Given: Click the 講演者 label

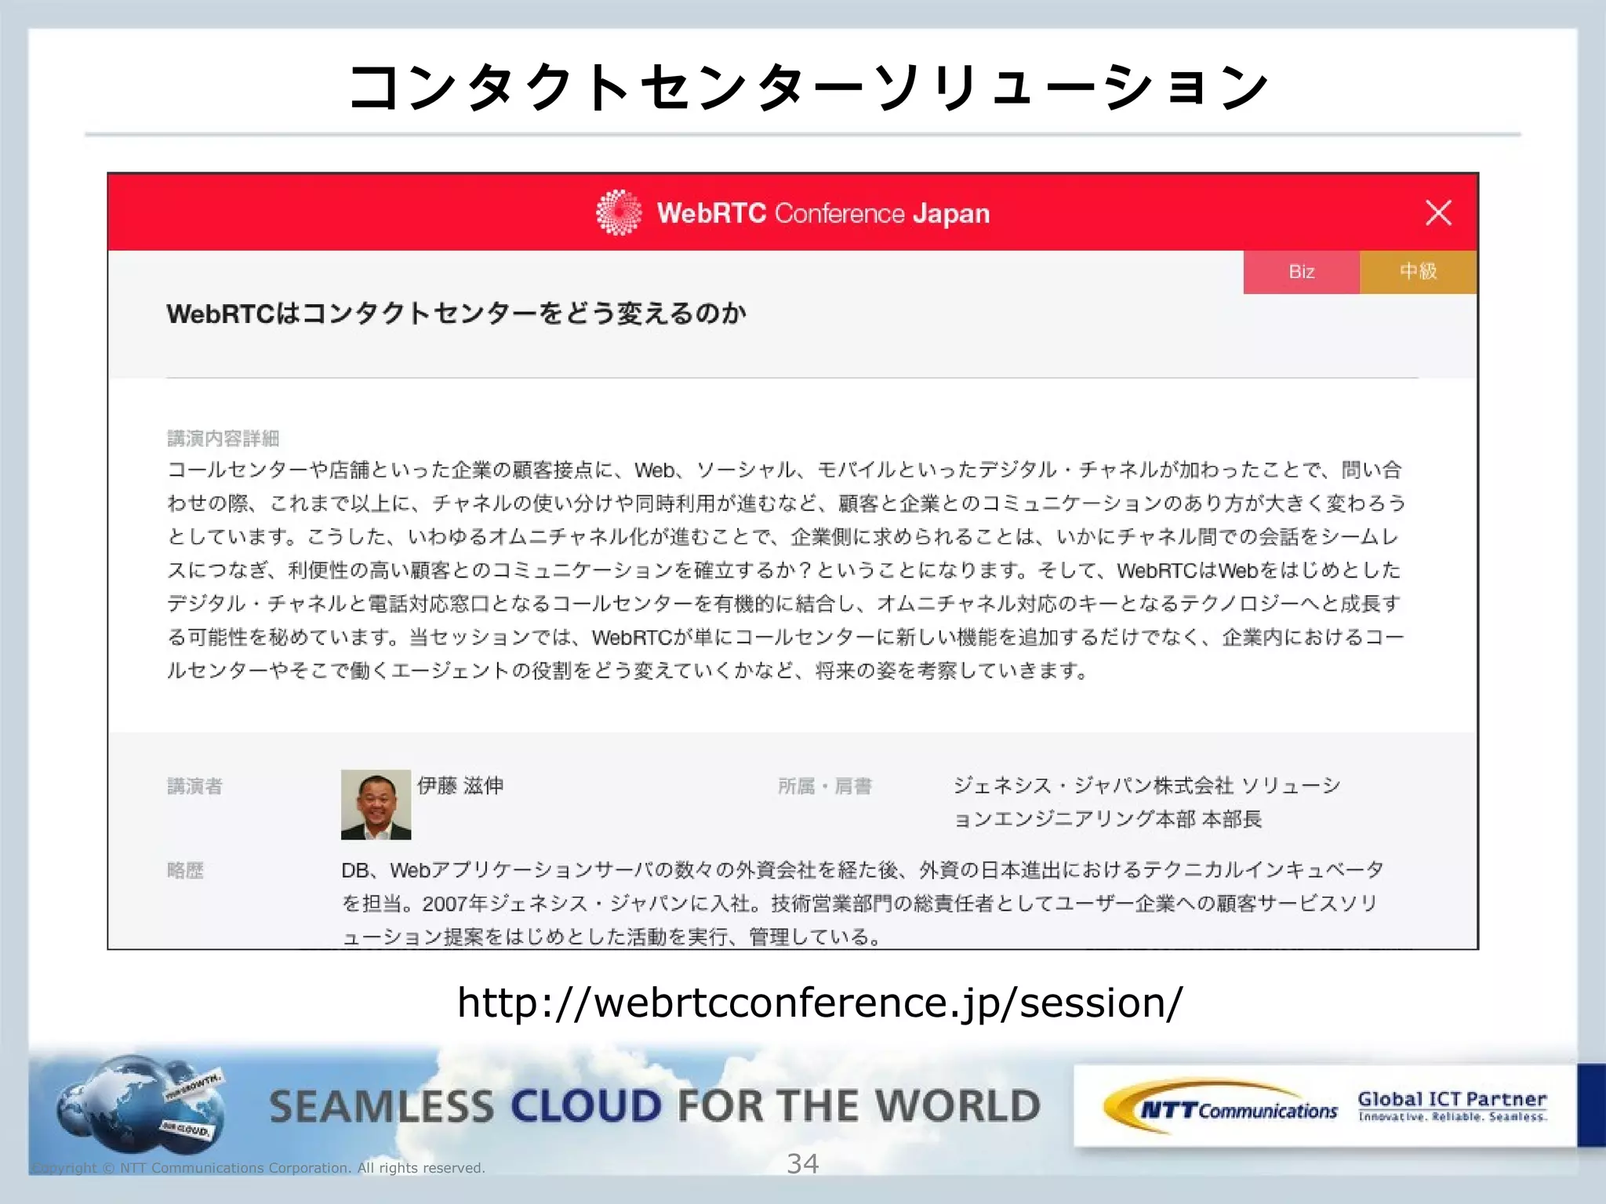Looking at the screenshot, I should pos(194,786).
